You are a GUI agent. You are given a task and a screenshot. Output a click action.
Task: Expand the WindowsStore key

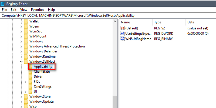coord(21,97)
